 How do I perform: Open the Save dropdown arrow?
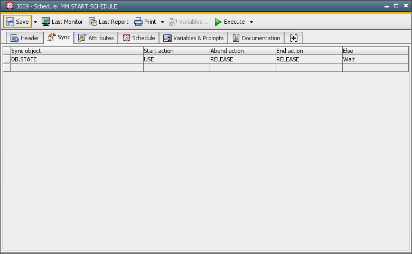[x=35, y=22]
